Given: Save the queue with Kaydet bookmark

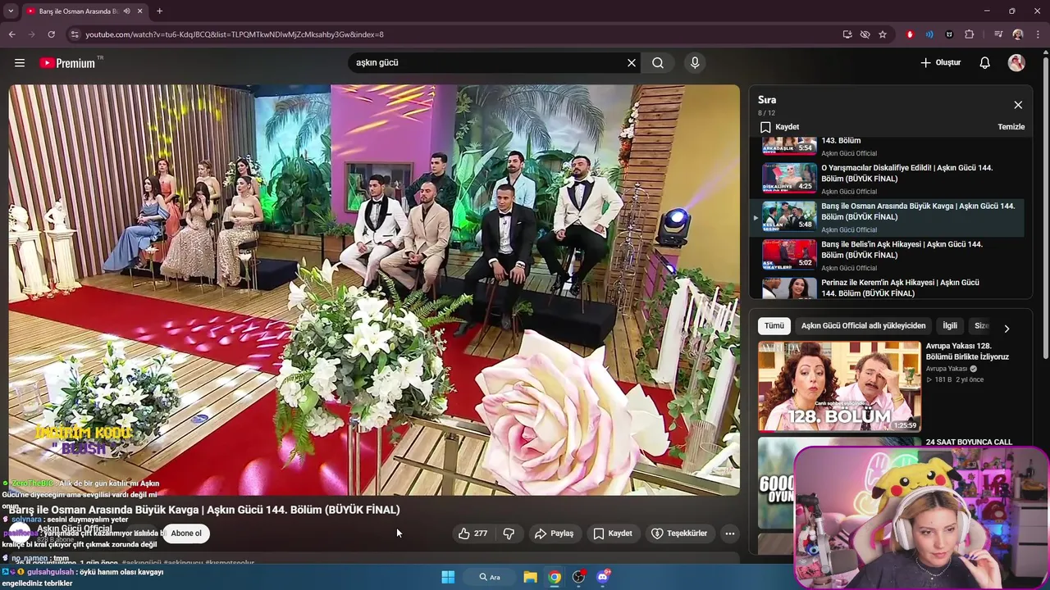Looking at the screenshot, I should pos(780,127).
